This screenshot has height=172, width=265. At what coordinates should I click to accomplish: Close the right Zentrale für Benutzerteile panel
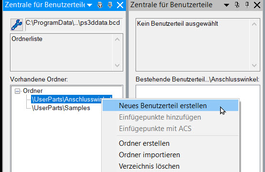click(257, 5)
